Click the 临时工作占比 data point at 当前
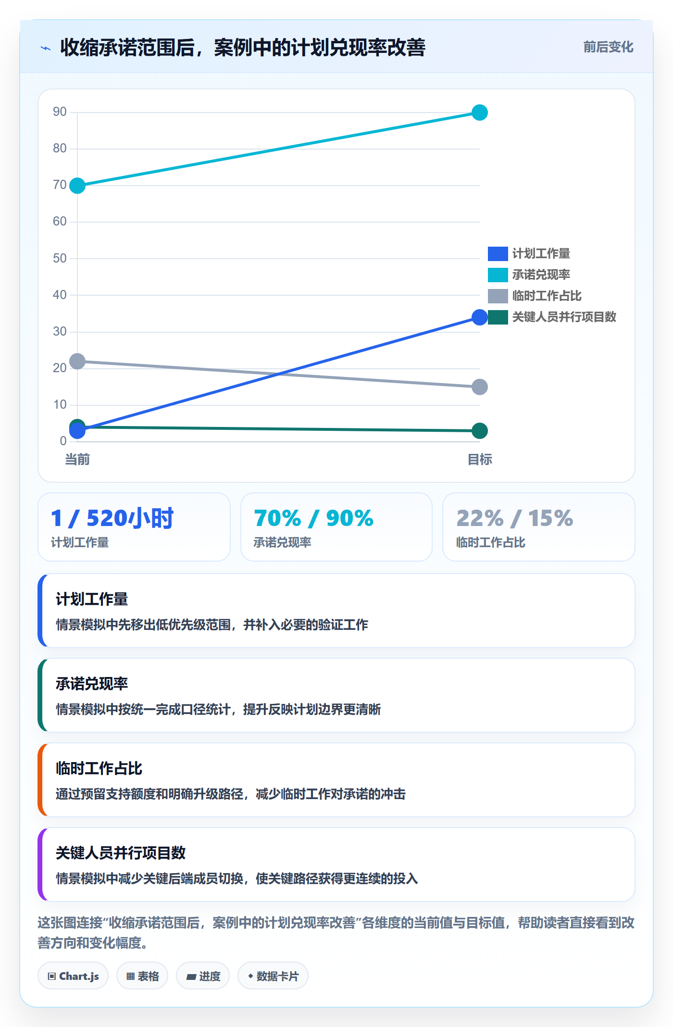 tap(77, 361)
